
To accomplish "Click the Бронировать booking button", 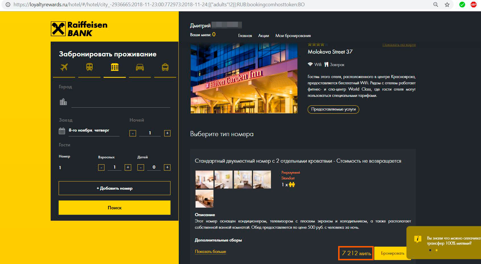I will (x=392, y=253).
